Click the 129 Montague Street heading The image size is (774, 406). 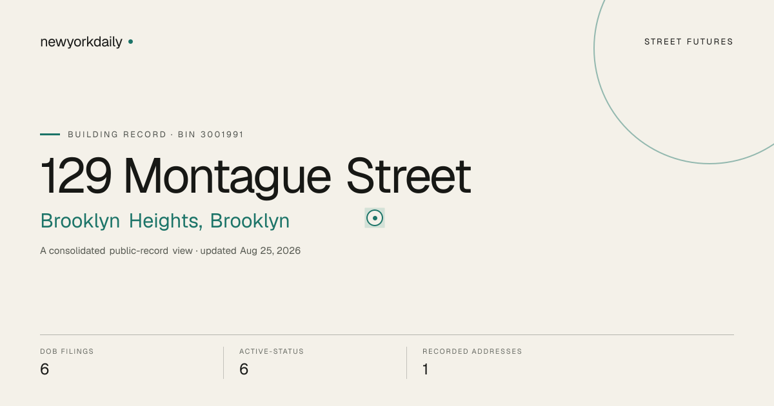click(255, 176)
